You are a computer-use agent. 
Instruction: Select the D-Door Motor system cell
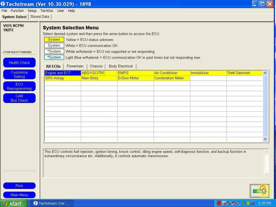tap(136, 78)
